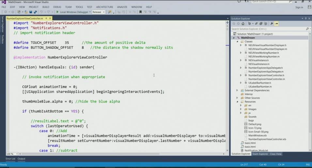Select MainWindow.xib in Solution Explorer
This screenshot has height=168, width=312.
[x=257, y=135]
